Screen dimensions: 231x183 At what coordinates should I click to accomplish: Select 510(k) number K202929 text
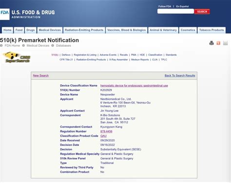[x=106, y=90]
